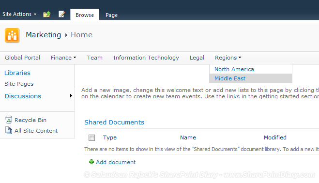Click the Recycle Bin icon
The width and height of the screenshot is (319, 183).
(x=9, y=120)
